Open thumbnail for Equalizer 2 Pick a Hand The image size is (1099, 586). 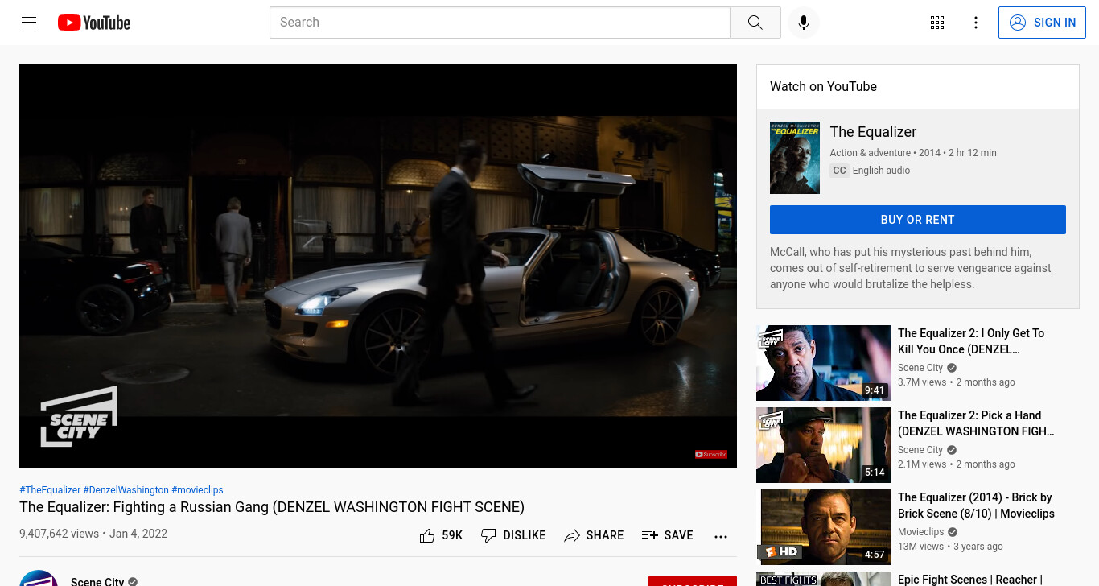pos(824,445)
